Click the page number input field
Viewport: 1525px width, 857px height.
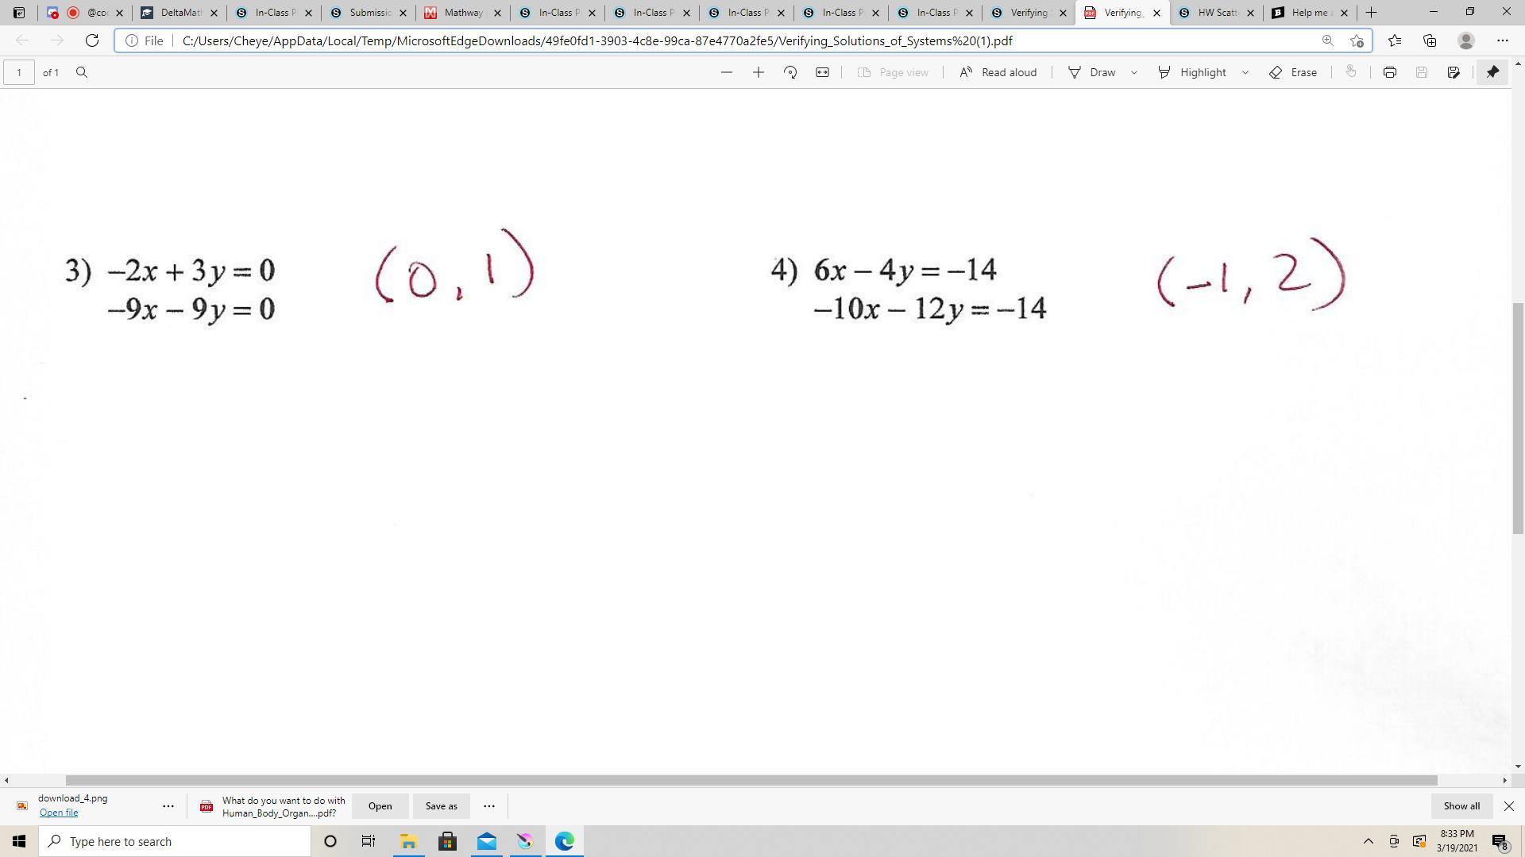coord(19,72)
